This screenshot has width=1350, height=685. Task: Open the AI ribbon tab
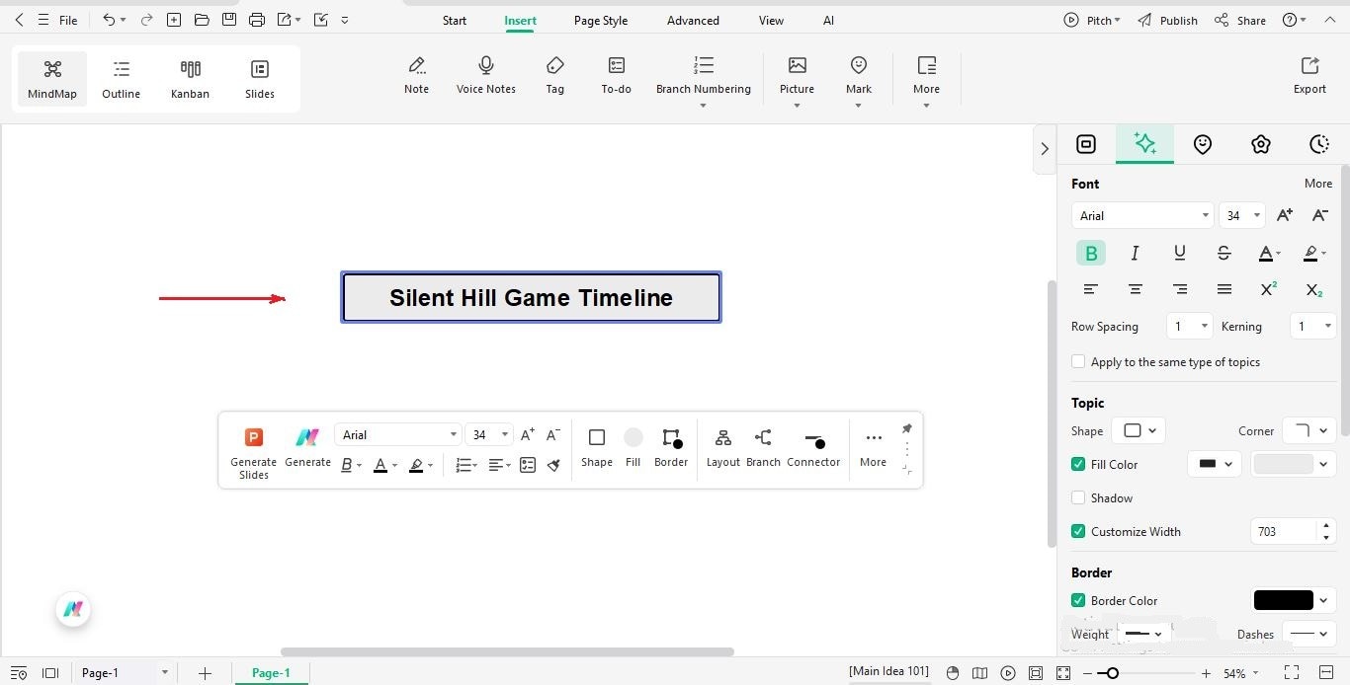(x=828, y=20)
